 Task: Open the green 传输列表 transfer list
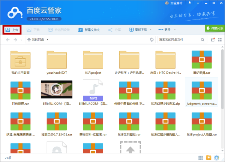214,28
